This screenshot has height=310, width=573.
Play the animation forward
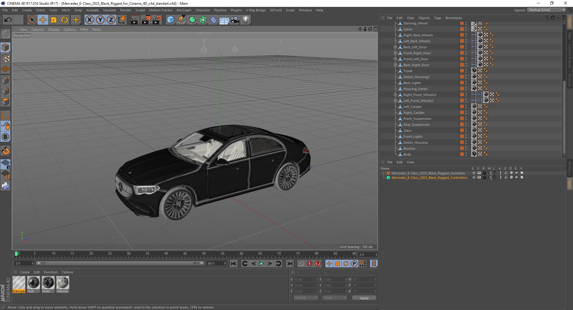(261, 263)
